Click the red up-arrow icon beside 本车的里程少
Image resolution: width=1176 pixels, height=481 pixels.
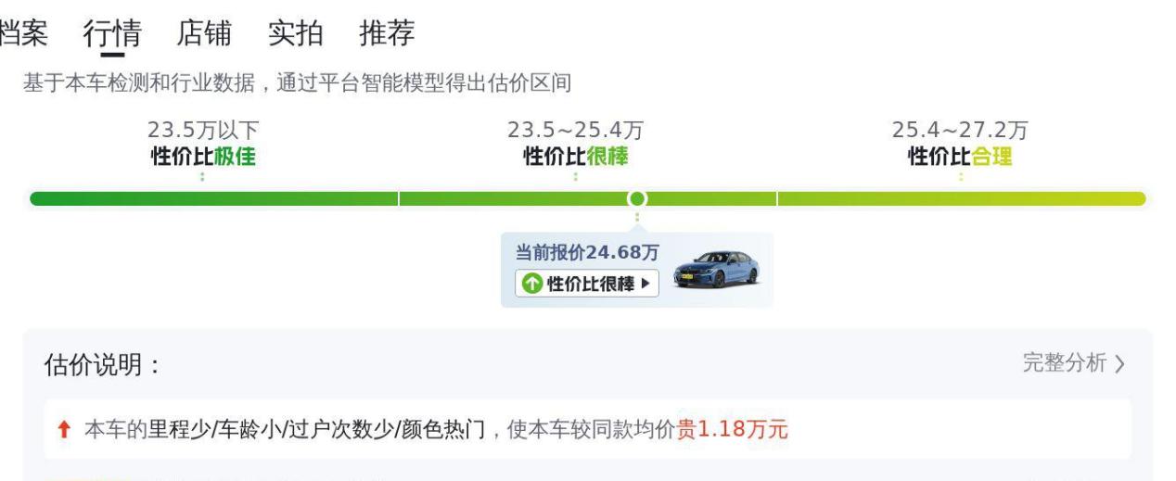click(x=64, y=431)
